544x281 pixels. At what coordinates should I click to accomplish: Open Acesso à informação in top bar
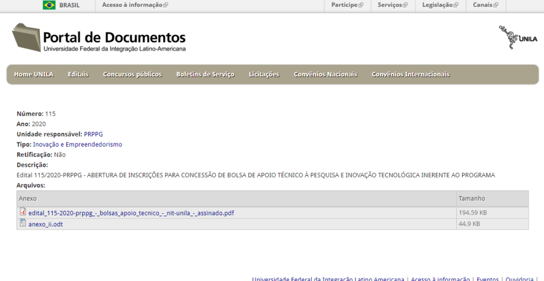tap(132, 5)
